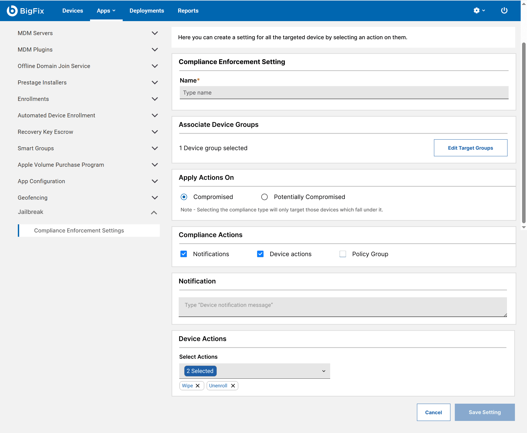Select the Compromised radio button
Image resolution: width=527 pixels, height=433 pixels.
pyautogui.click(x=184, y=197)
